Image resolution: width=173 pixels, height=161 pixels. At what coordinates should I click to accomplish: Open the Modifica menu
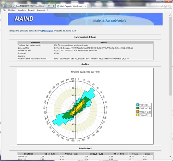point(12,10)
